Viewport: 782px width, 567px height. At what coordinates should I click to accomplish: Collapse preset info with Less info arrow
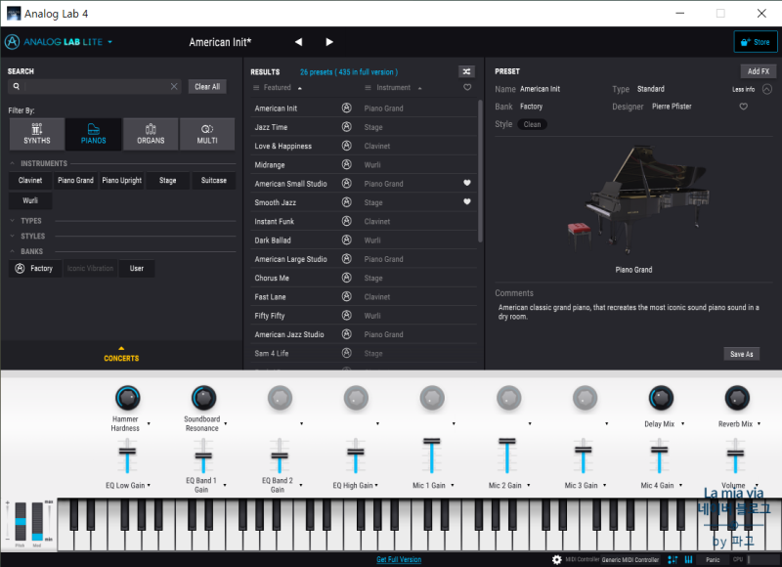[x=767, y=89]
